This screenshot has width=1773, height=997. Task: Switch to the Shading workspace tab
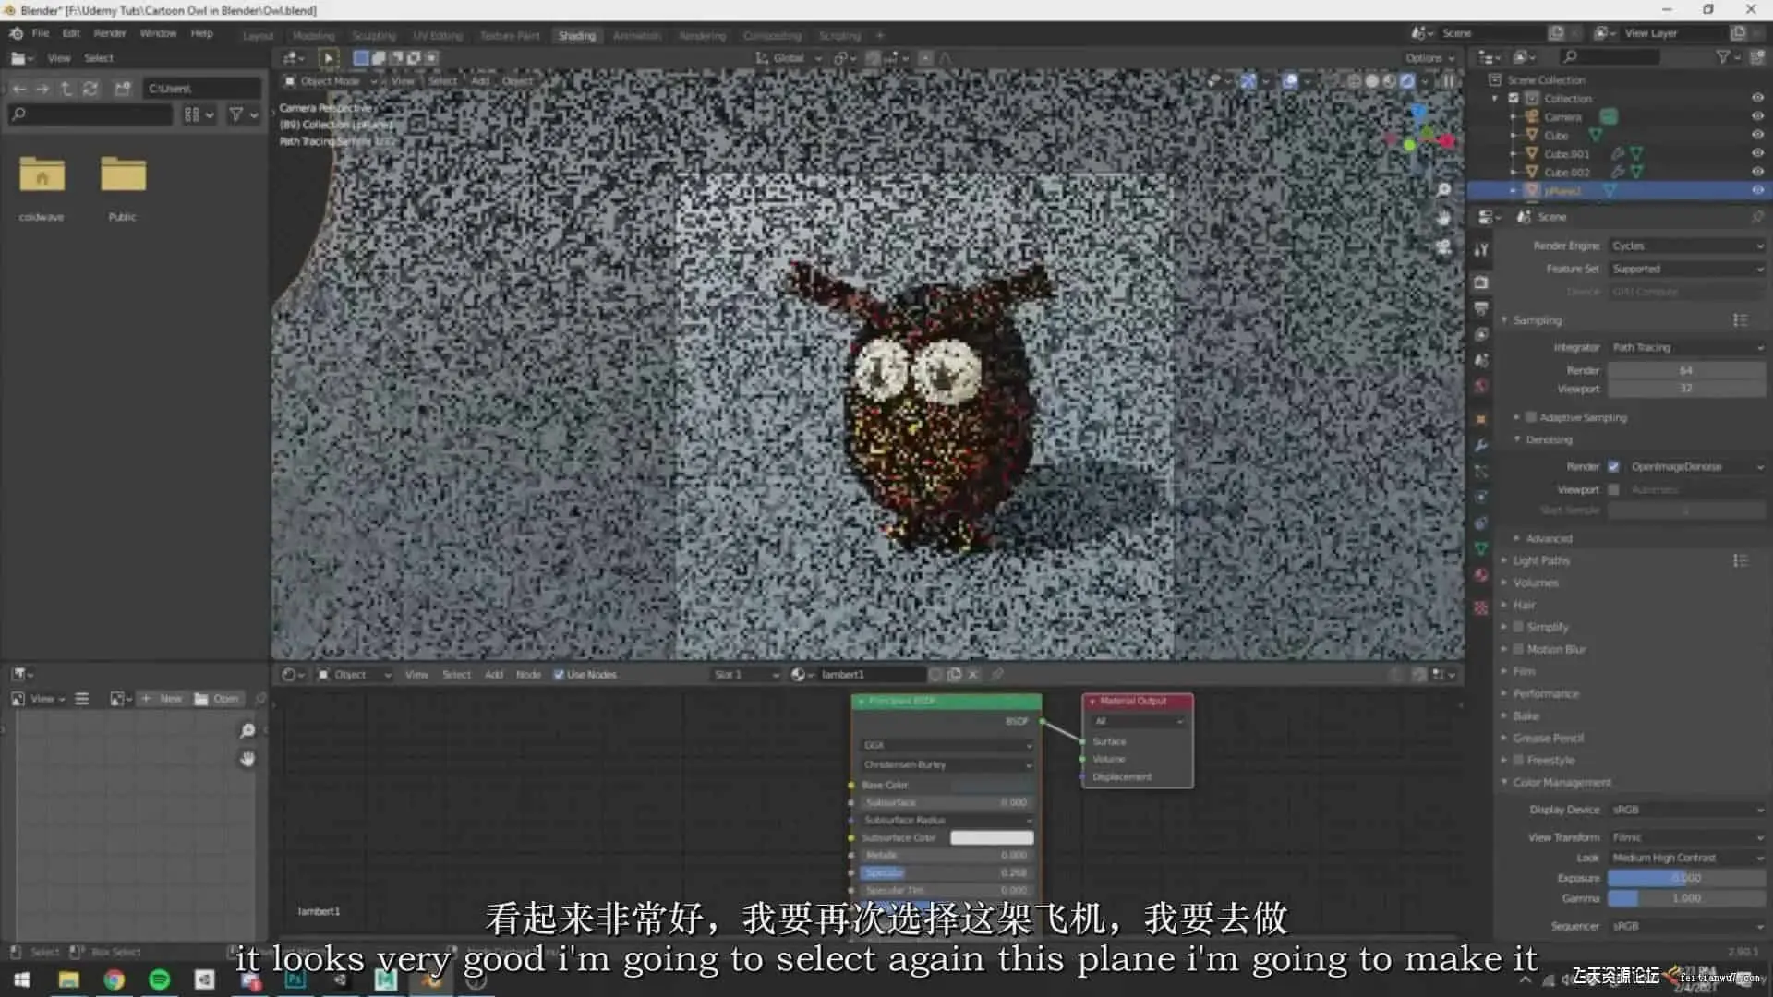tap(576, 35)
